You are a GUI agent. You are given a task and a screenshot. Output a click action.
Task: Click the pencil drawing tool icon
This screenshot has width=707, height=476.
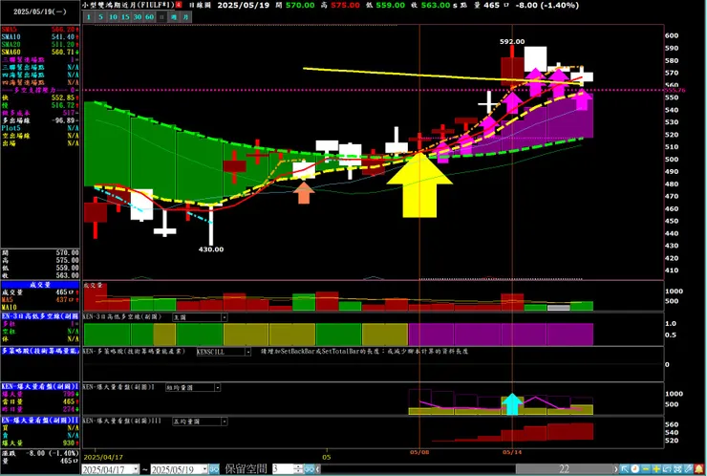[688, 469]
